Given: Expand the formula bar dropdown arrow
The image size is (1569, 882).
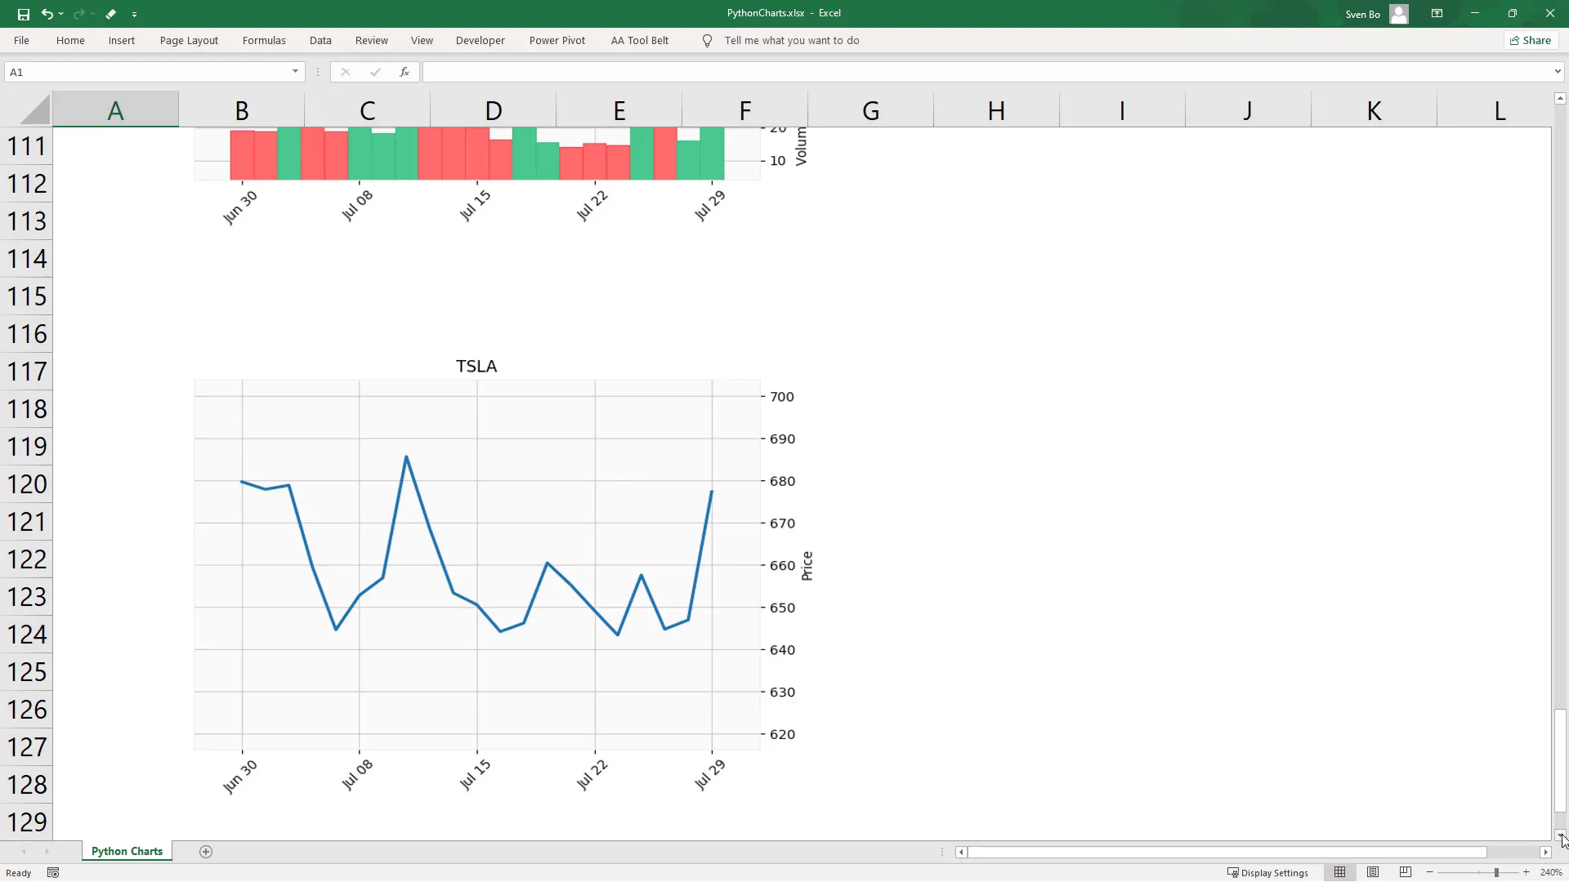Looking at the screenshot, I should point(1558,72).
